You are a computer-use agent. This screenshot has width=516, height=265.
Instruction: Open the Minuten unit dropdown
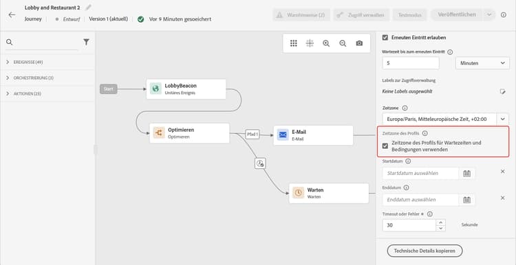(482, 63)
